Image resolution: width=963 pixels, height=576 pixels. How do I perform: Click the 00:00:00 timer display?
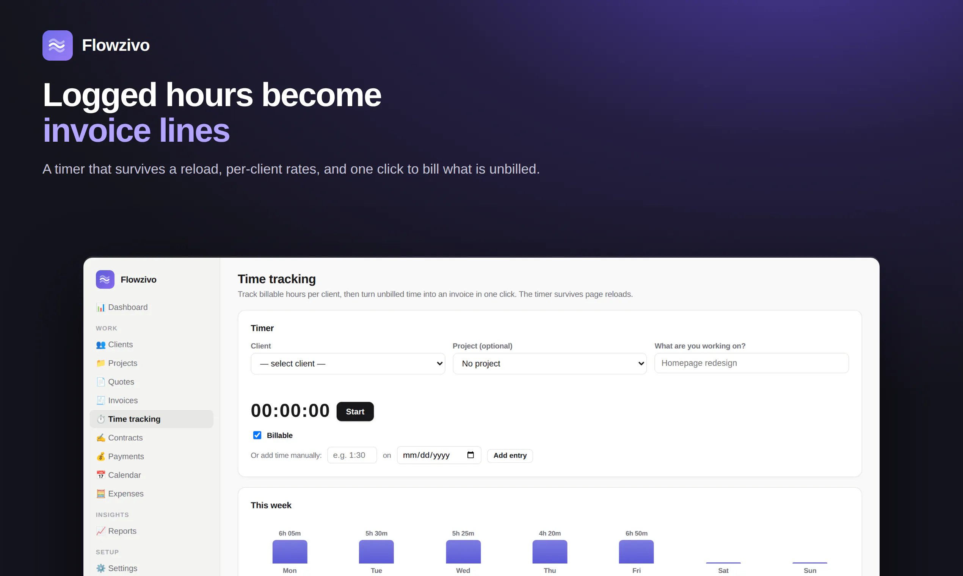290,411
